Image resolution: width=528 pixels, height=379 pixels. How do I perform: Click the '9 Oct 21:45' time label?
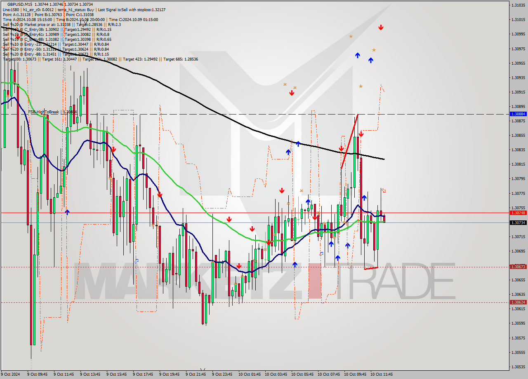[196, 374]
